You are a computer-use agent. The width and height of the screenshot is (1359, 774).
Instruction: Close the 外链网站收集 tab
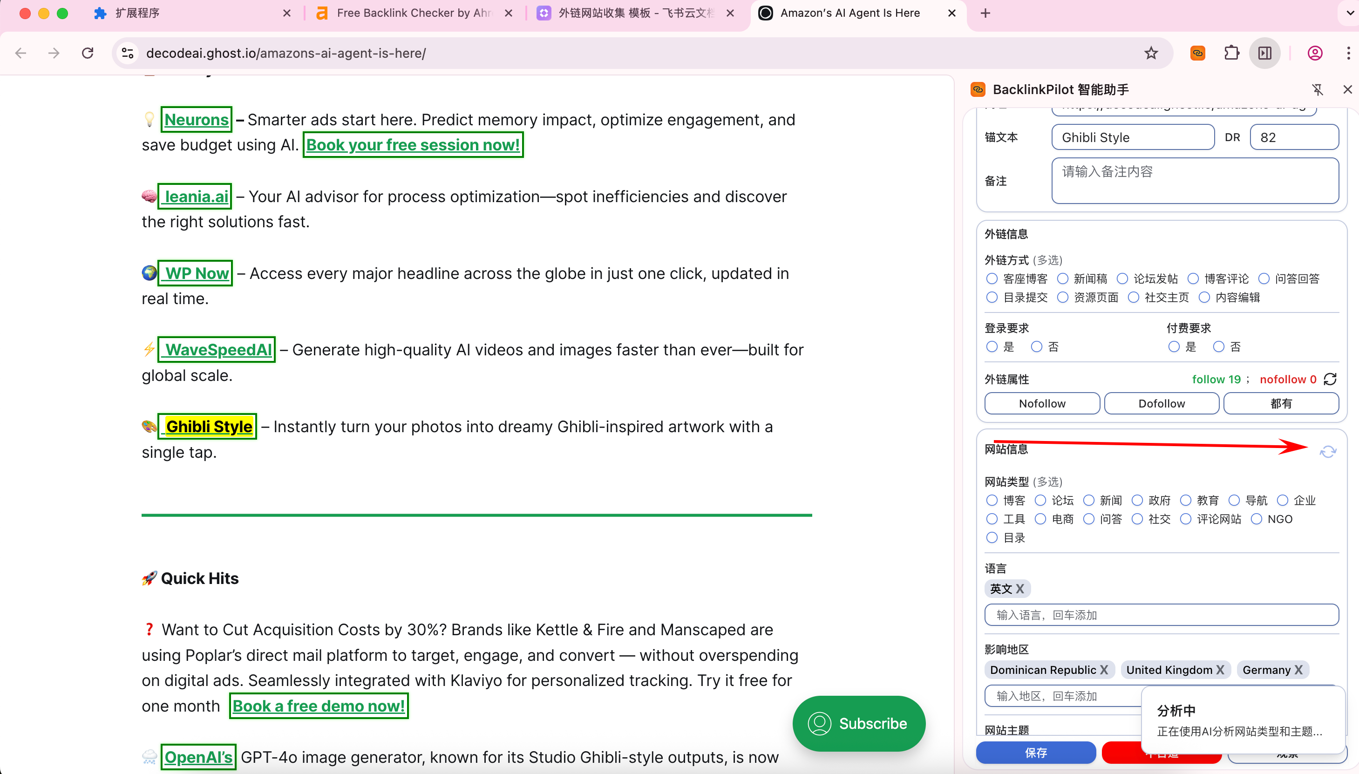(x=730, y=14)
